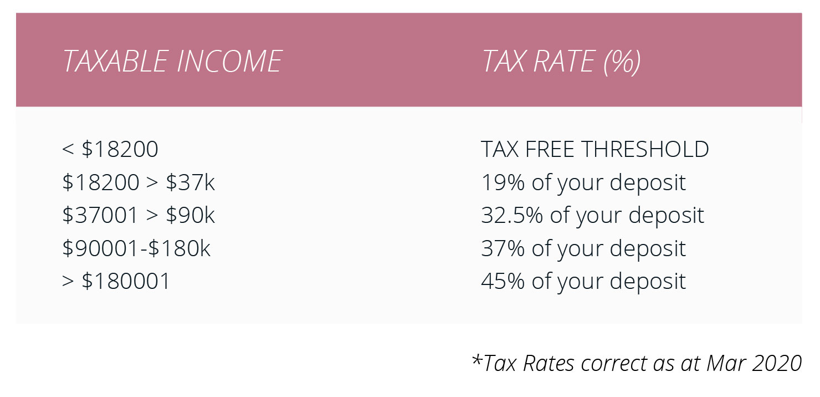Image resolution: width=820 pixels, height=397 pixels.
Task: Click the "$90k" upper limit value
Action: (x=190, y=215)
